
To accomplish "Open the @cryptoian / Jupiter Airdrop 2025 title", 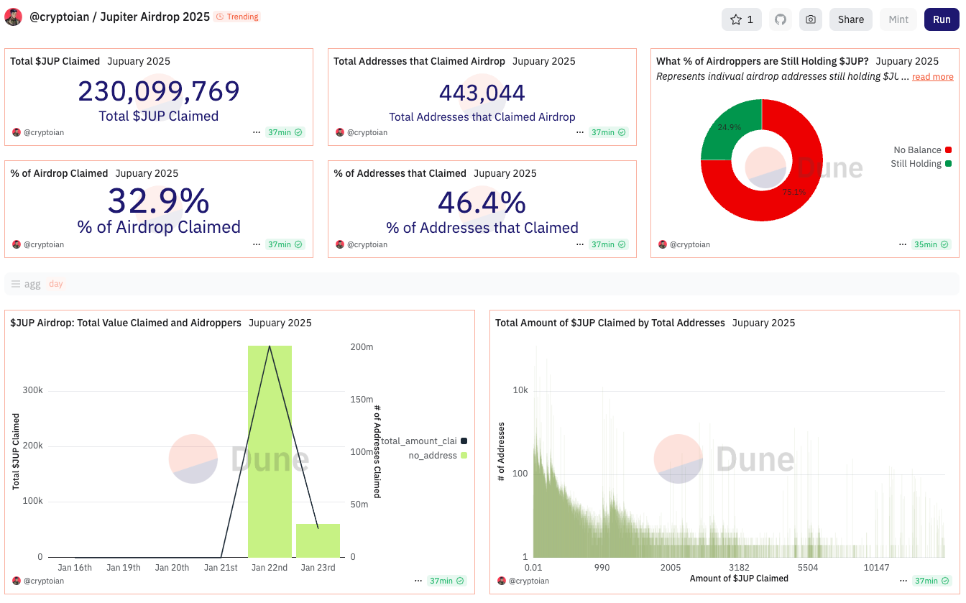I will tap(119, 17).
